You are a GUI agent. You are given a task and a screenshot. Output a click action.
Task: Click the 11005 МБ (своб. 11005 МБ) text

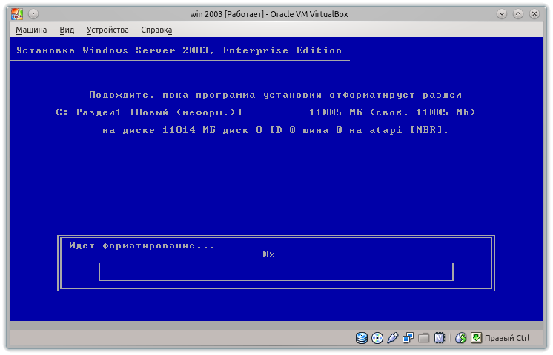392,112
